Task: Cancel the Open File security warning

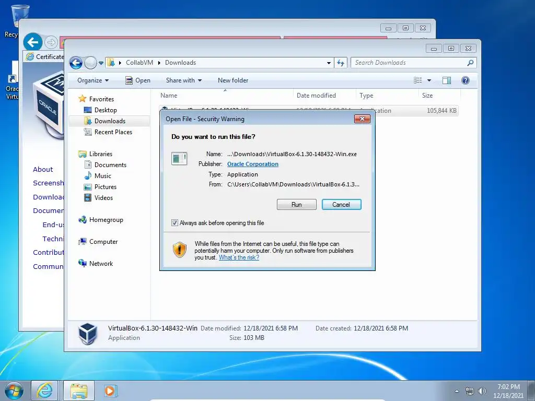Action: pyautogui.click(x=341, y=205)
